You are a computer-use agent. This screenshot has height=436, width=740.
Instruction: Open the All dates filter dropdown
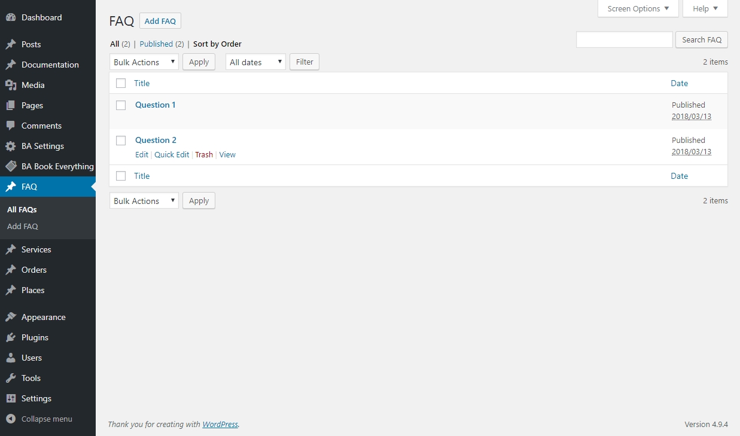tap(255, 62)
